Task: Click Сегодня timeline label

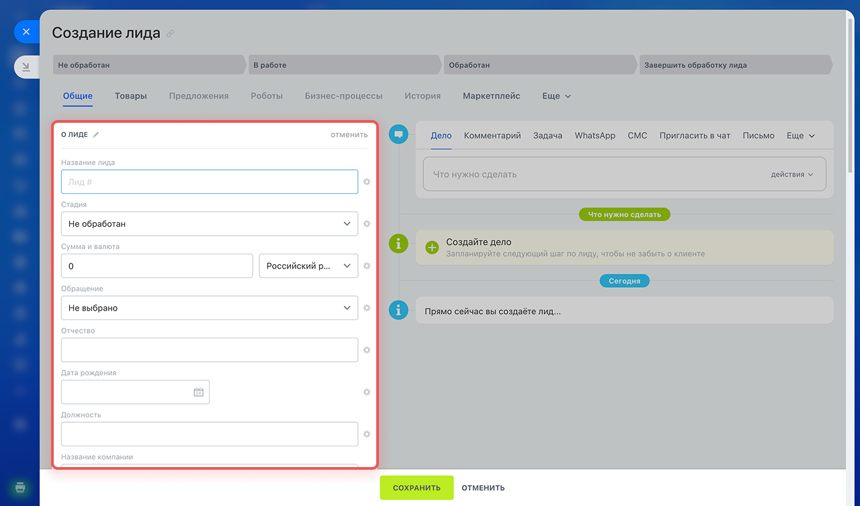Action: pyautogui.click(x=625, y=281)
